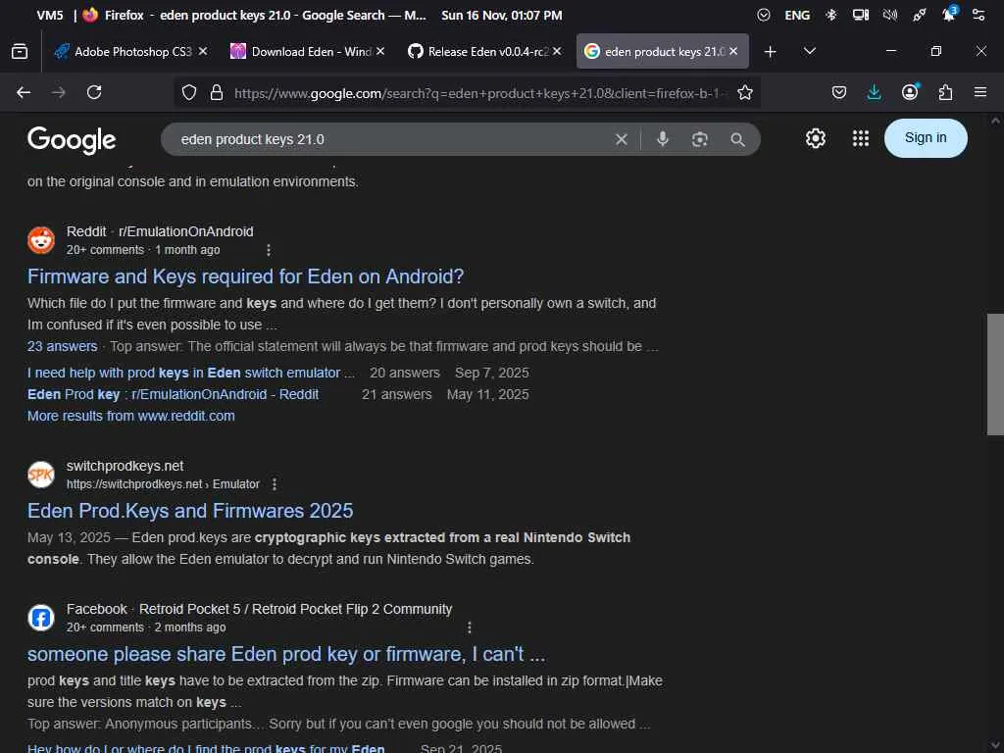
Task: Show more results from www.reddit.com
Action: (130, 416)
